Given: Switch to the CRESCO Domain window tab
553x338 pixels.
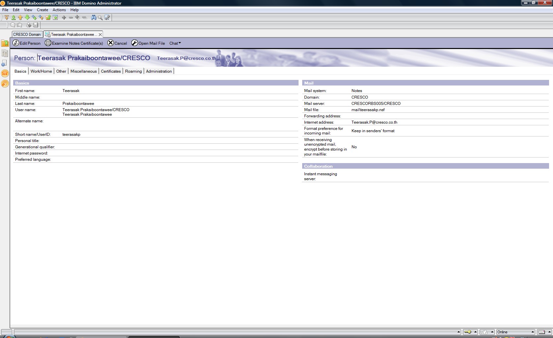Looking at the screenshot, I should [x=27, y=34].
